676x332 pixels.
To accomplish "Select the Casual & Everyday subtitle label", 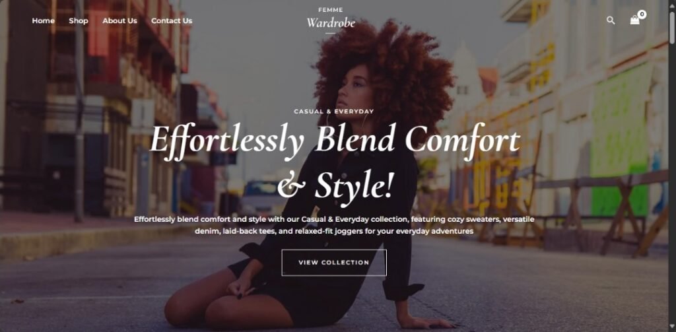I will pos(334,112).
